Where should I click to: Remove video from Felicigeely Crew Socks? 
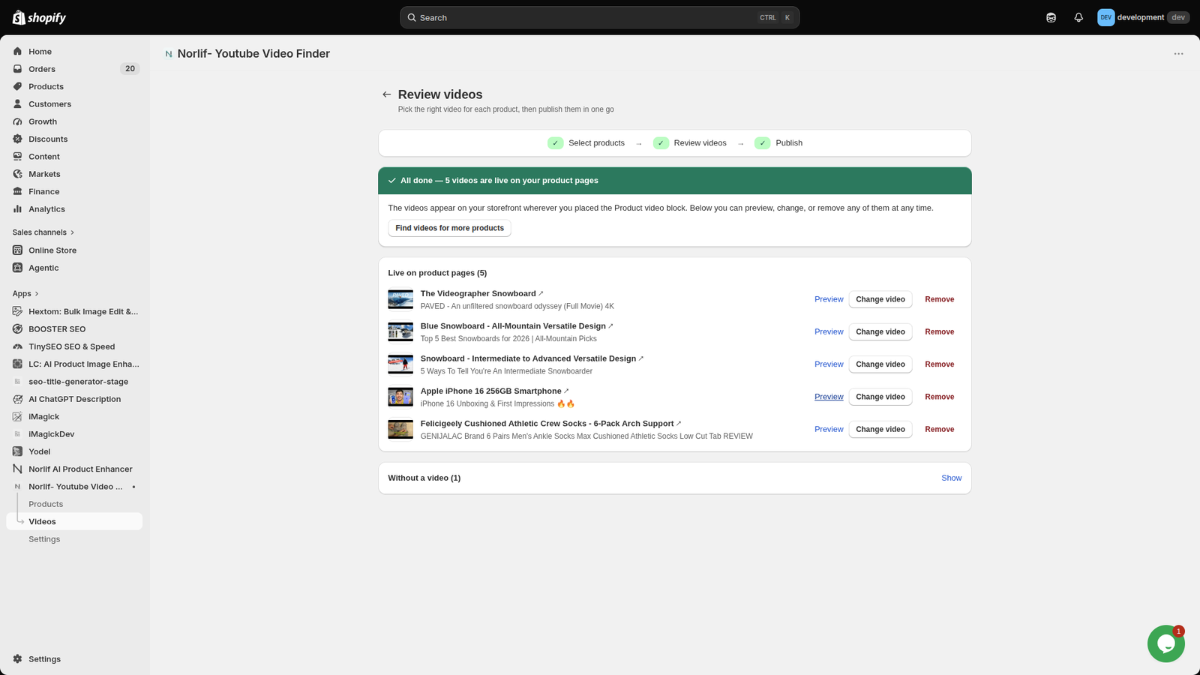click(939, 429)
